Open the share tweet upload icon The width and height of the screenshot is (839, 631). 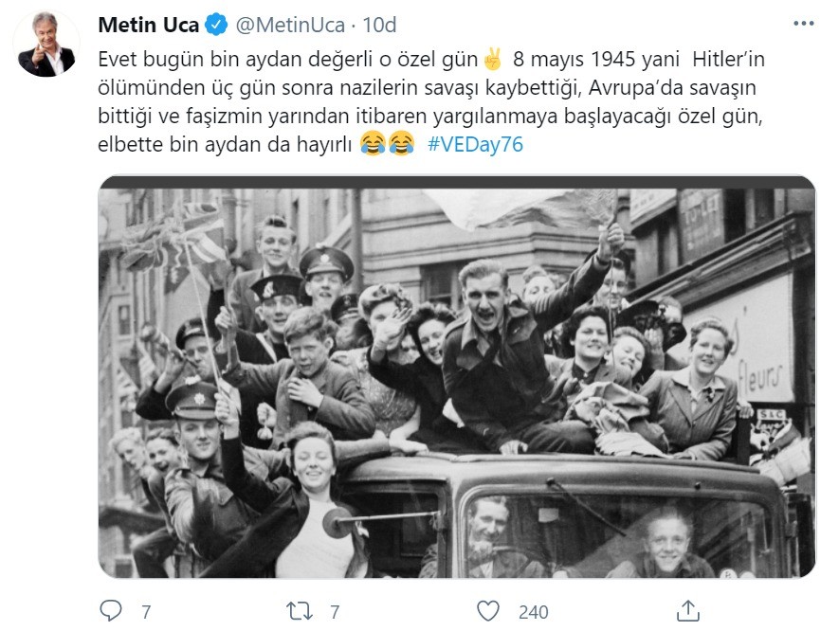point(688,611)
